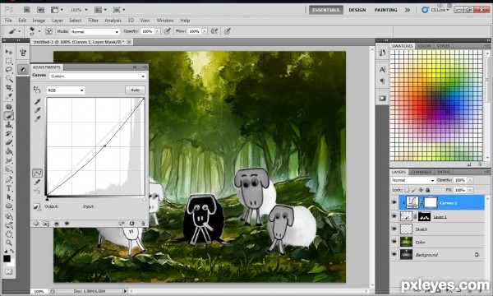493x296 pixels.
Task: Toggle lock transparent pixels in Layers
Action: tap(407, 190)
